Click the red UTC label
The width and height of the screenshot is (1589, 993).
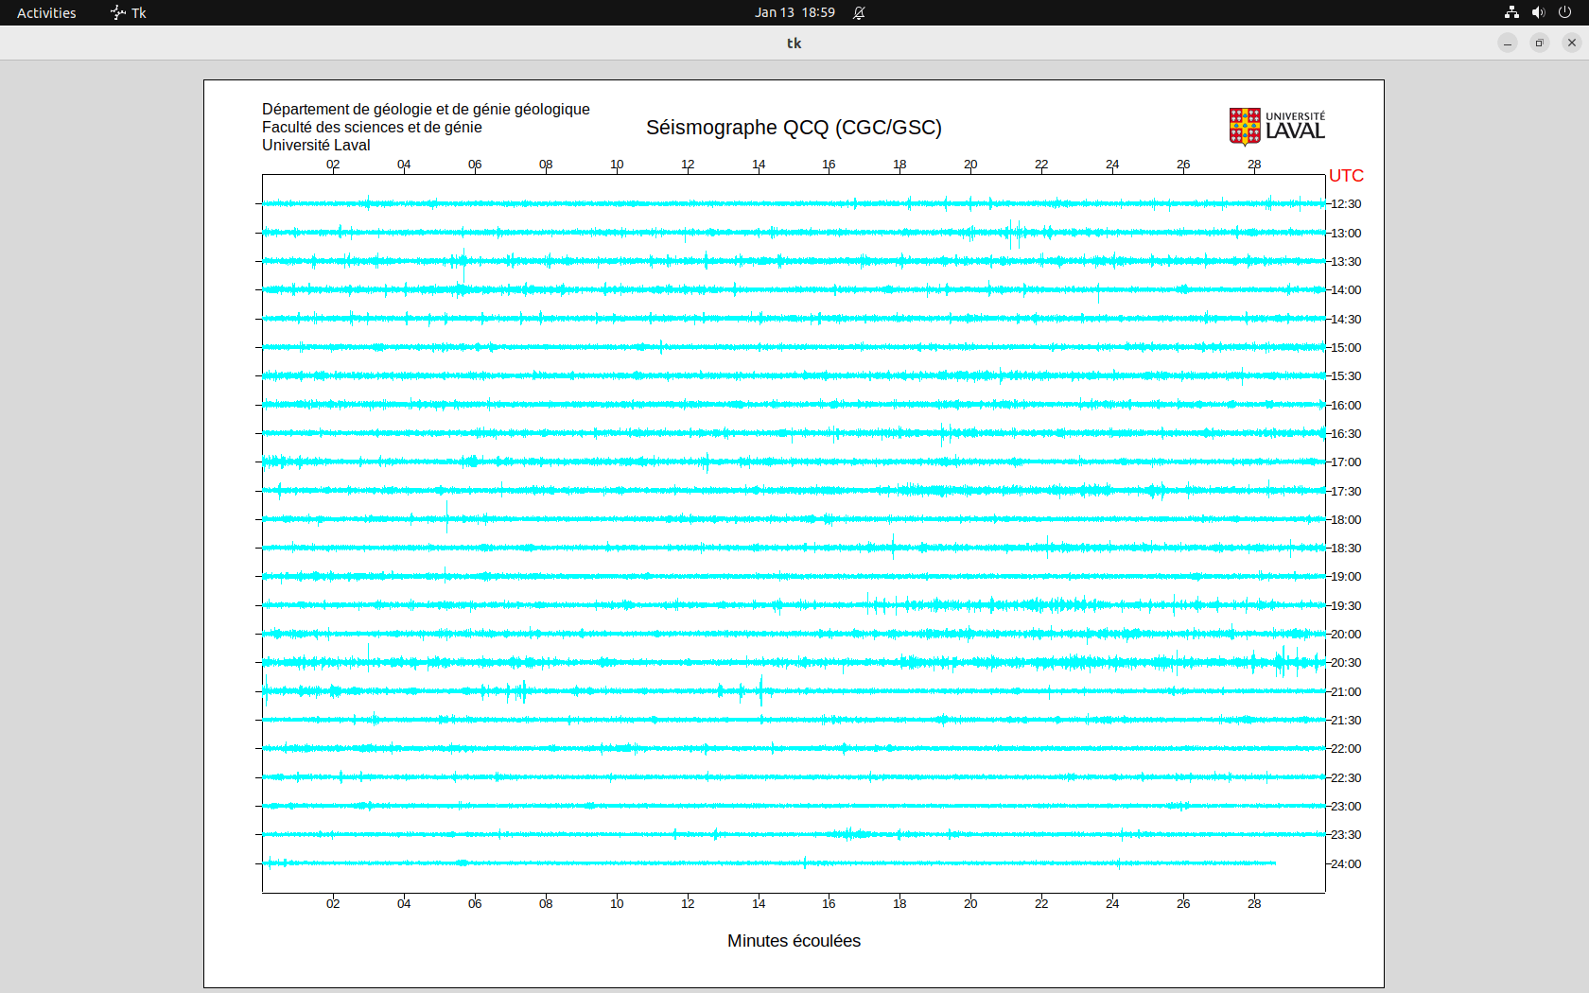point(1346,176)
